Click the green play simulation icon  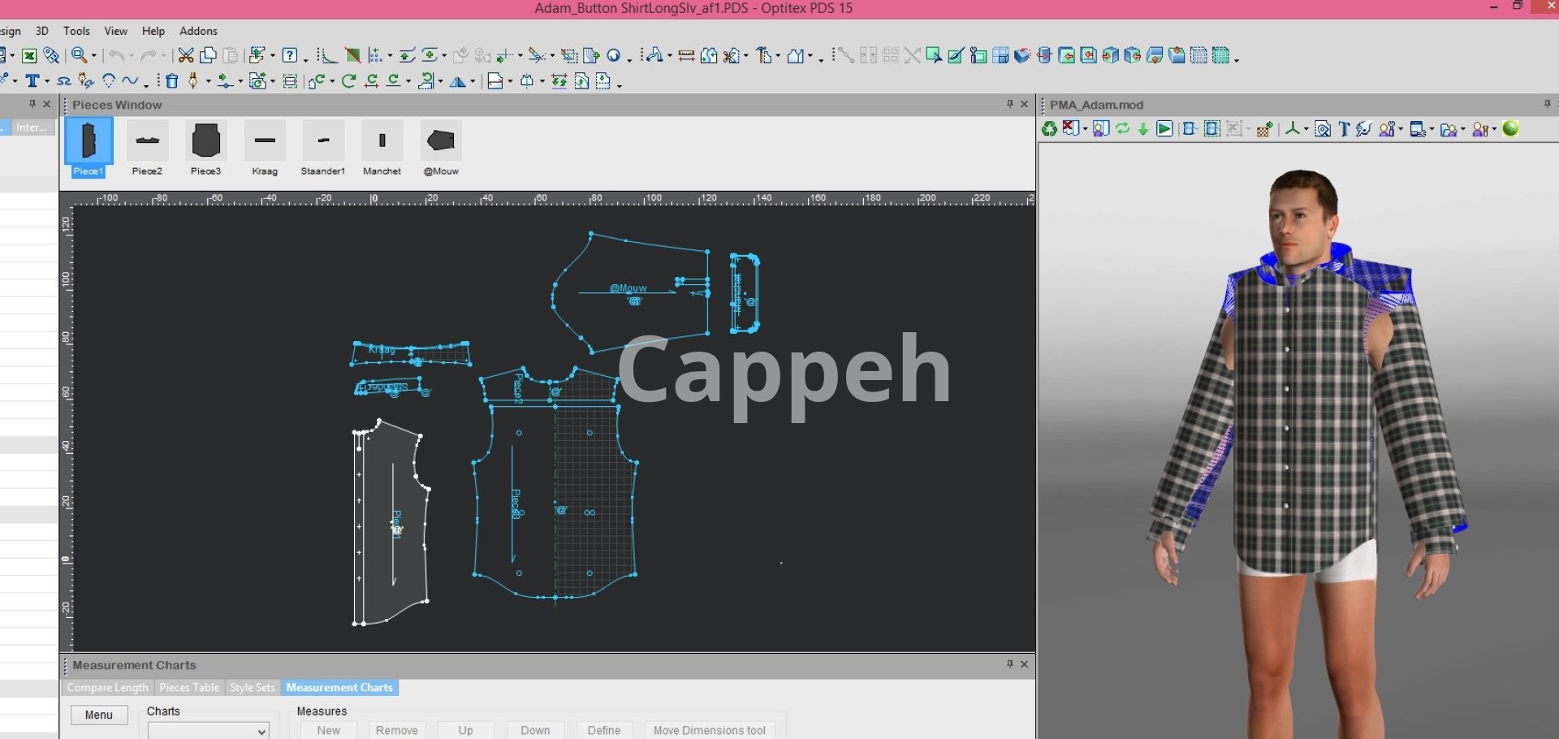[1164, 129]
